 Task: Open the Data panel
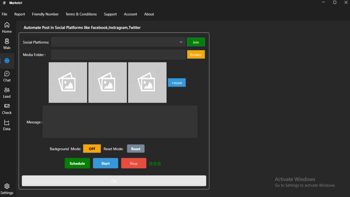(x=7, y=124)
